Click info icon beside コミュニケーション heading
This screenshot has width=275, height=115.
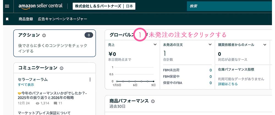[x=62, y=68]
